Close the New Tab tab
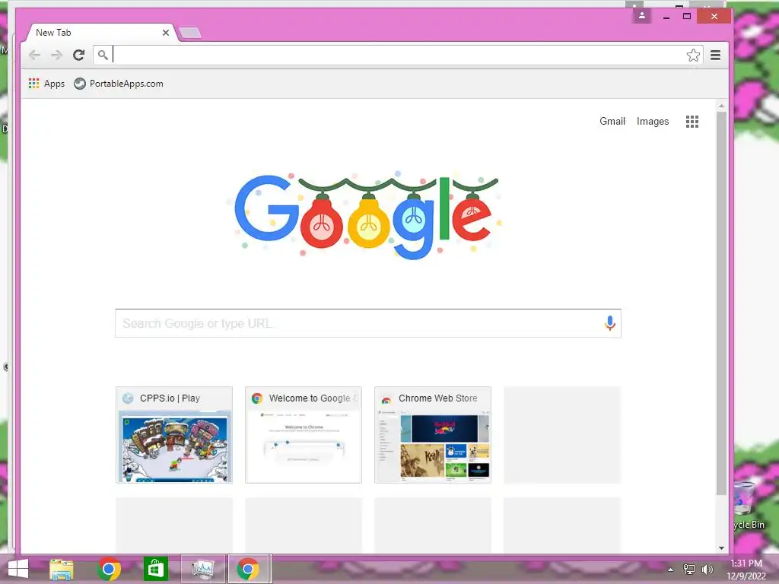Image resolution: width=779 pixels, height=584 pixels. point(165,33)
